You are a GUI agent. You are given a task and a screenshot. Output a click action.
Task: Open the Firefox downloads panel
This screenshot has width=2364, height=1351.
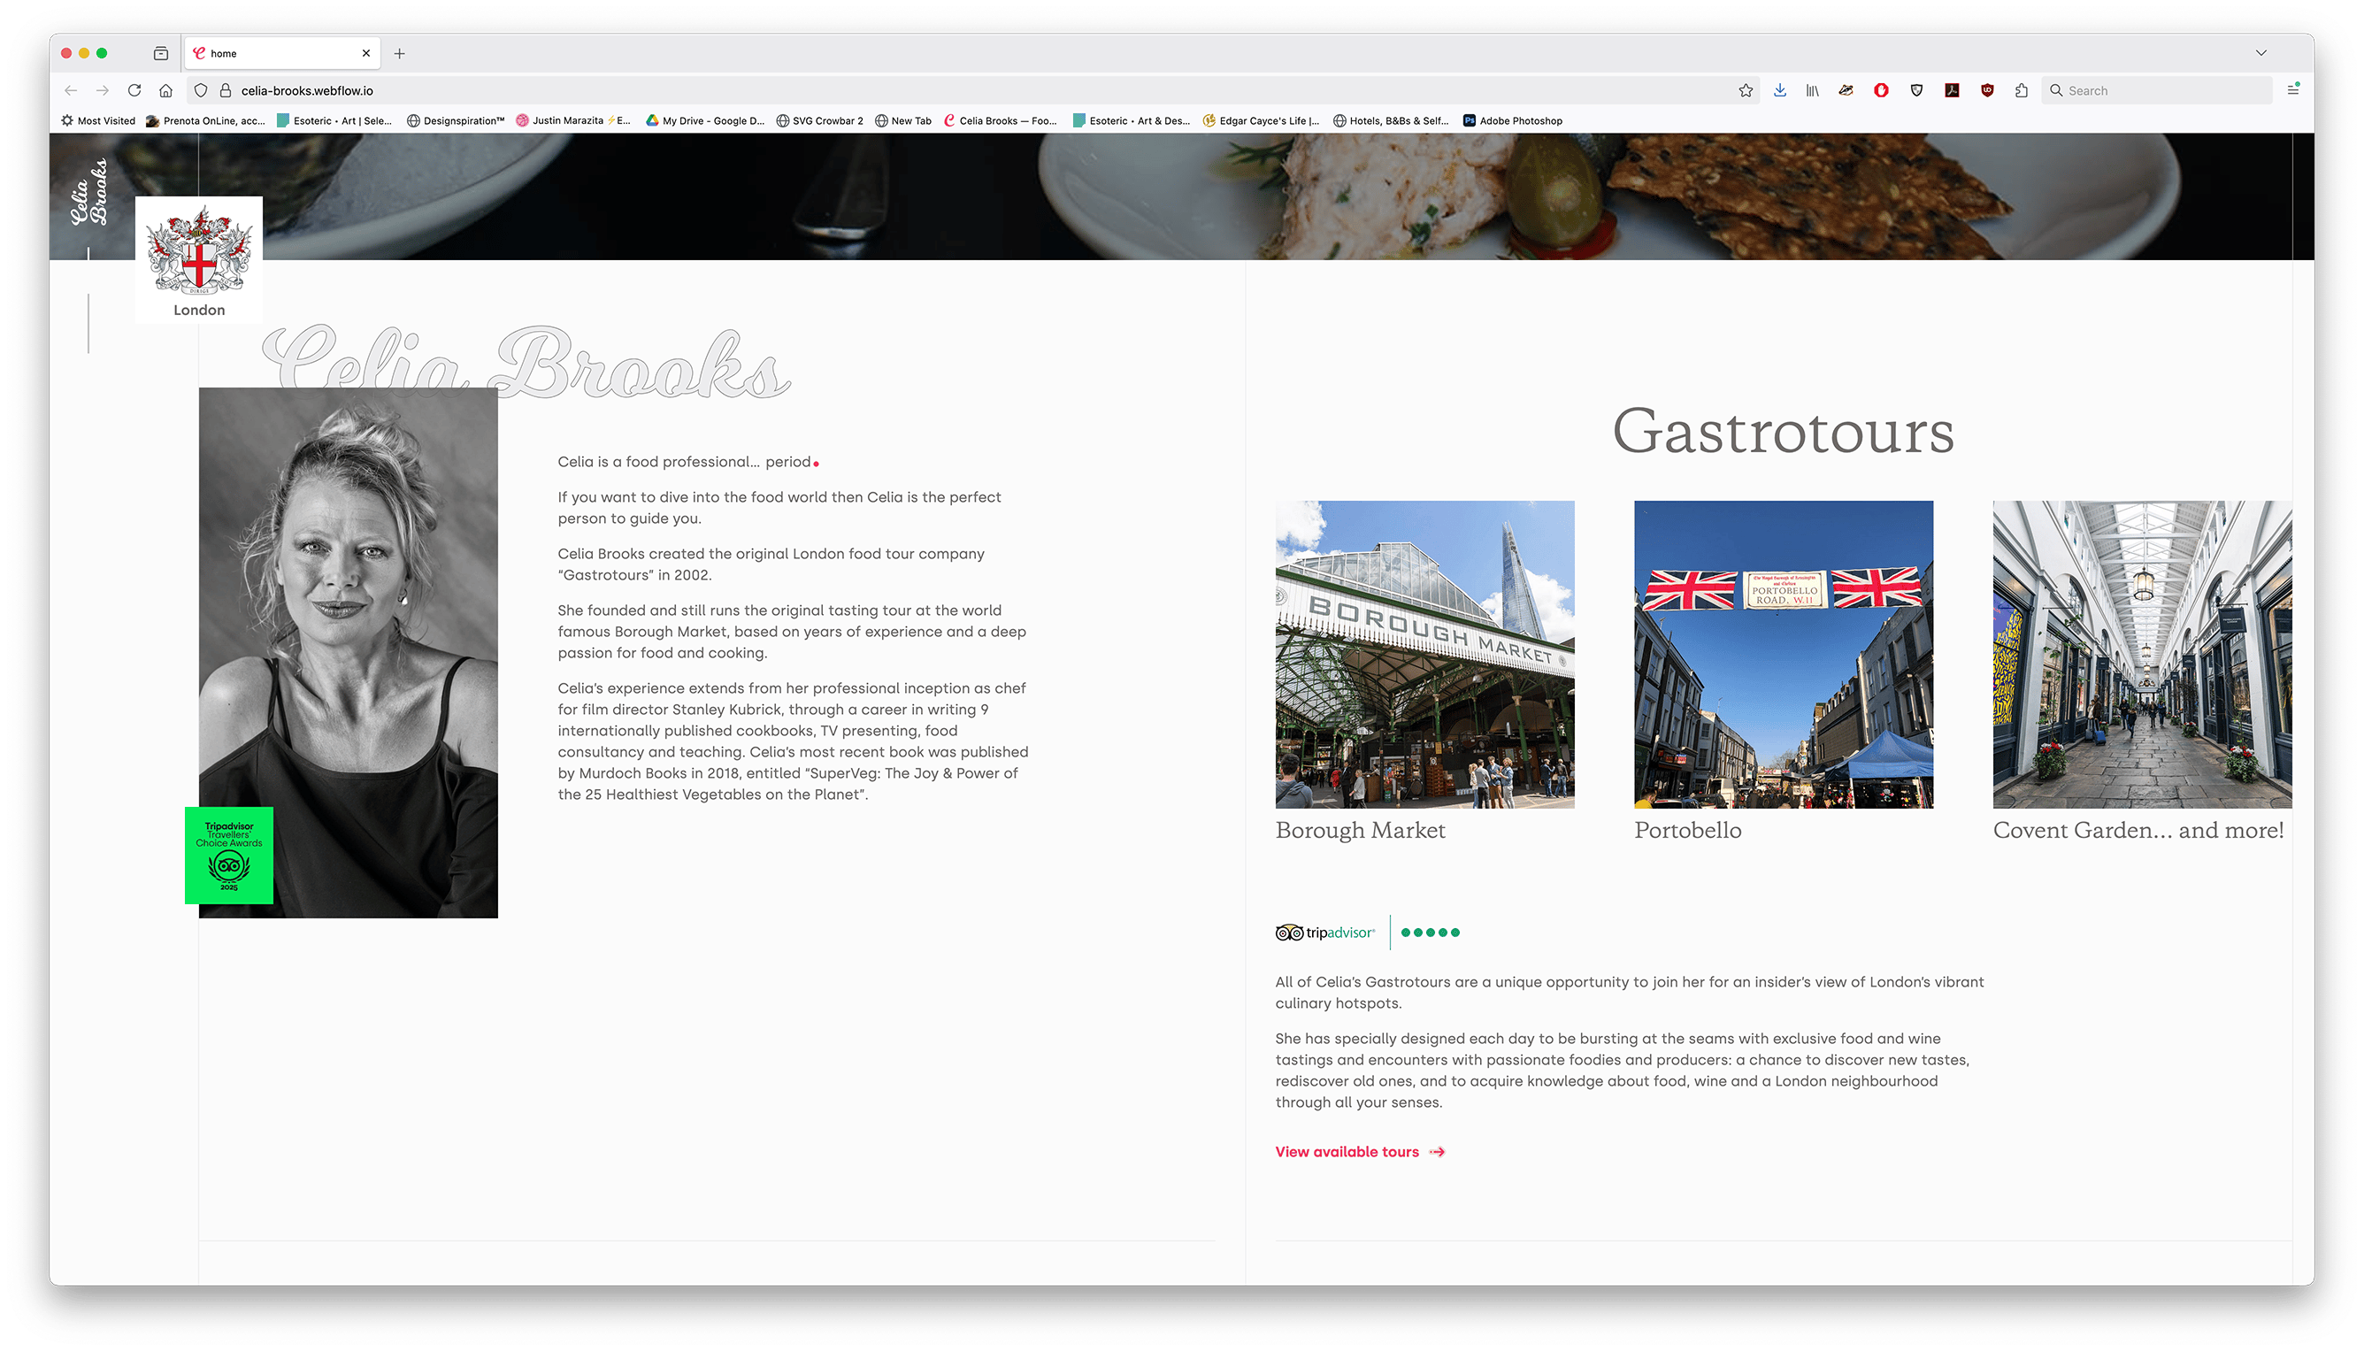click(1779, 90)
